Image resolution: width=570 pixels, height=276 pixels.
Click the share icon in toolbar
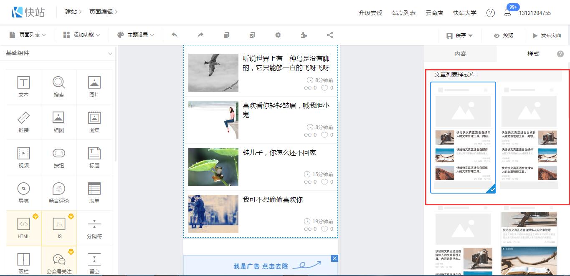click(x=330, y=35)
